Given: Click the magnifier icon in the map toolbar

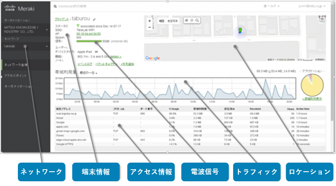Looking at the screenshot, I should coord(197,20).
